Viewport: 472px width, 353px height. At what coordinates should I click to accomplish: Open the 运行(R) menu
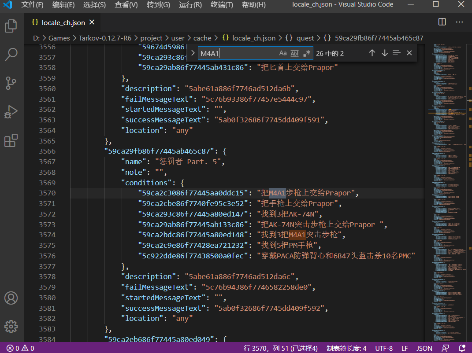point(190,5)
